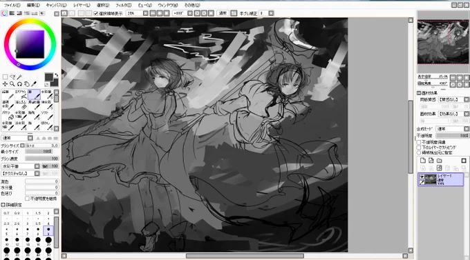The width and height of the screenshot is (470, 260).
Task: Click the navigator canvas thumbnail
Action: [x=443, y=42]
